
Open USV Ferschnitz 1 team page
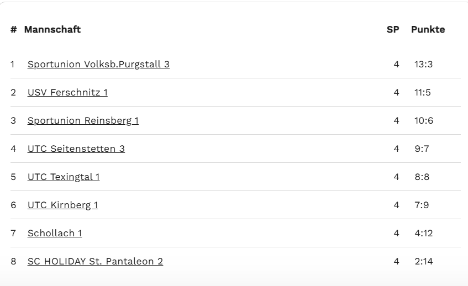coord(67,92)
